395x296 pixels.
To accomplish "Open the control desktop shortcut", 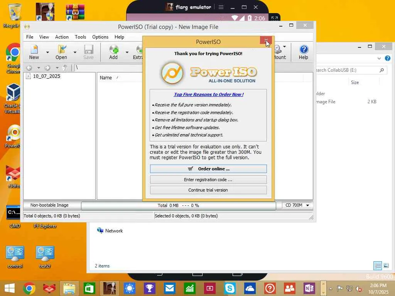I will 15,257.
